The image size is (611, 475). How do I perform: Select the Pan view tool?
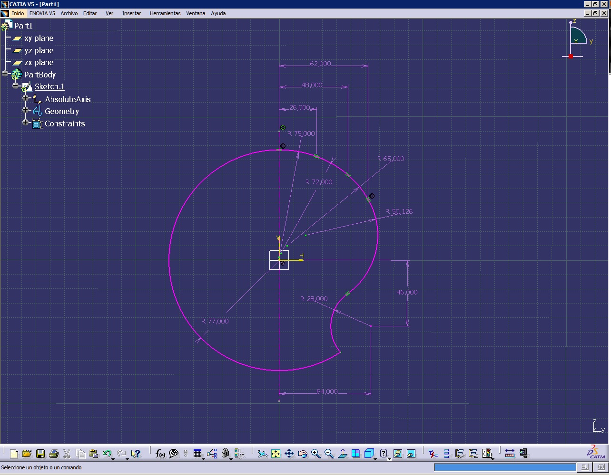click(x=289, y=454)
